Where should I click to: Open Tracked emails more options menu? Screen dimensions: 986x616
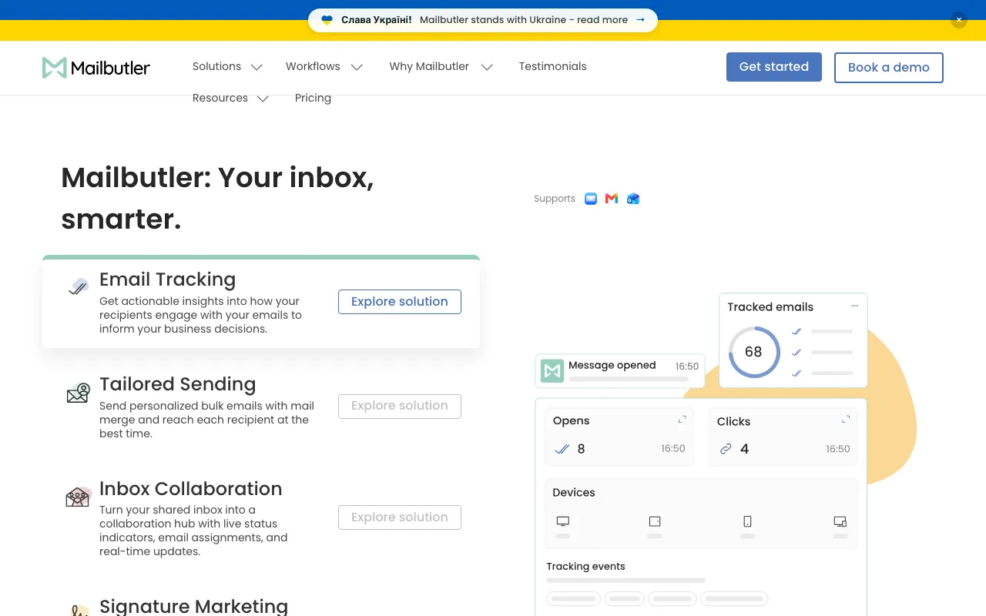click(854, 306)
